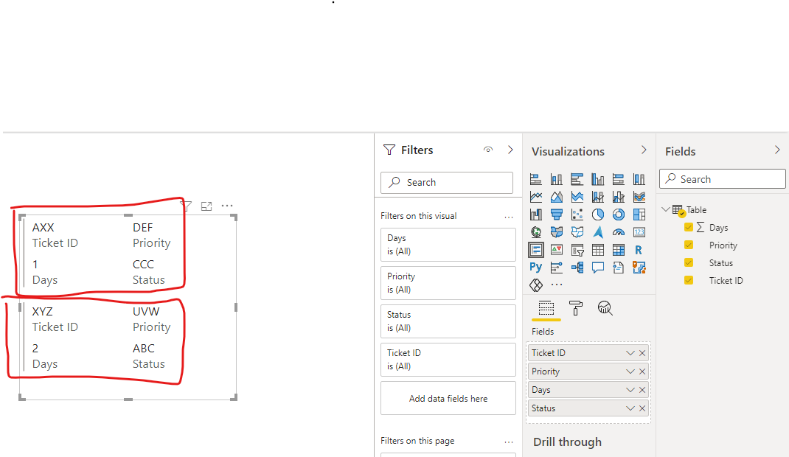
Task: Collapse the Filters pane with chevron
Action: [510, 150]
